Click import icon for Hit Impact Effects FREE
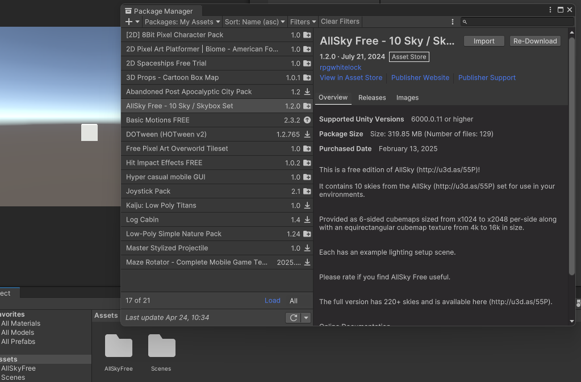 point(307,163)
